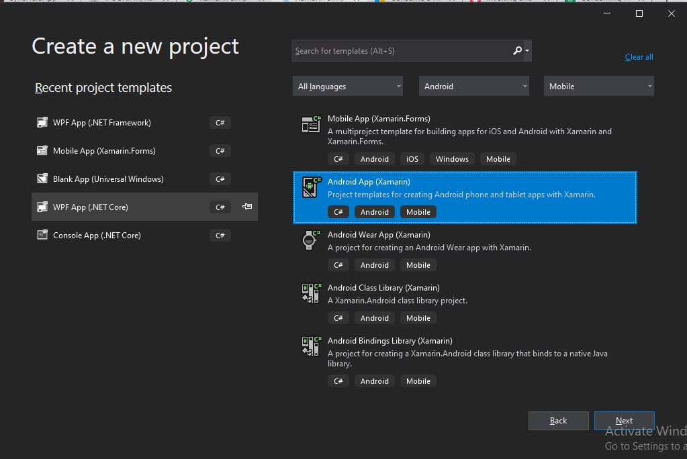Select Mobile App (Xamarin.Forms) recent template
Viewport: 687px width, 459px height.
(x=144, y=151)
